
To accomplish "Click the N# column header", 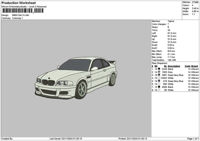I will [x=156, y=66].
